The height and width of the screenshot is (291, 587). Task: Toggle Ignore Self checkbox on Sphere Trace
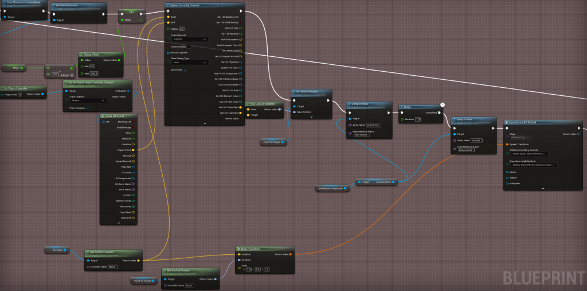click(185, 70)
